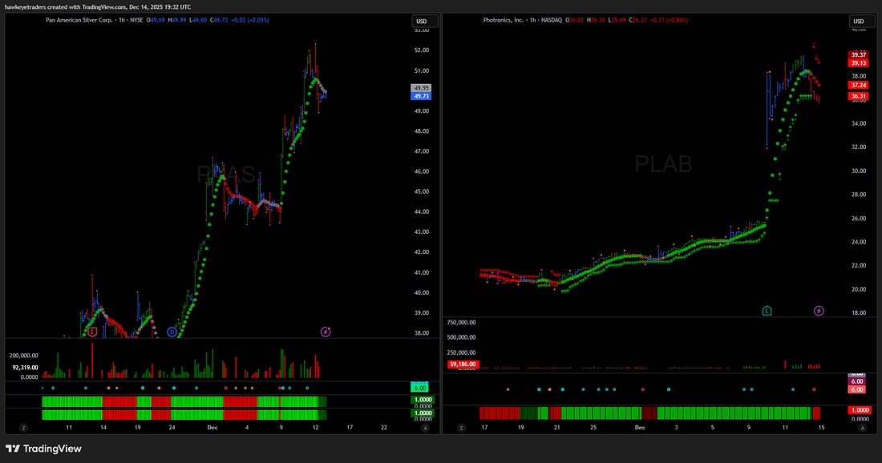Click the purple 6.00 indicator label on PLAB

click(856, 381)
